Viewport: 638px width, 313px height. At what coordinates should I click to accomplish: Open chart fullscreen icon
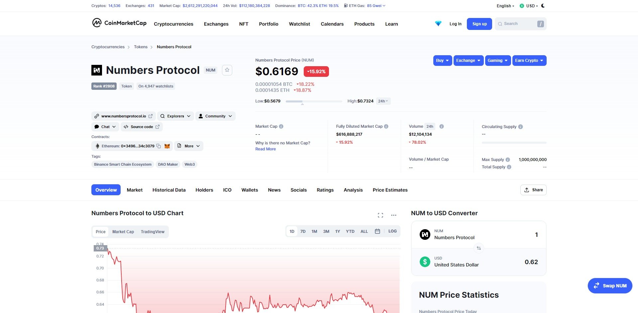[x=380, y=215]
